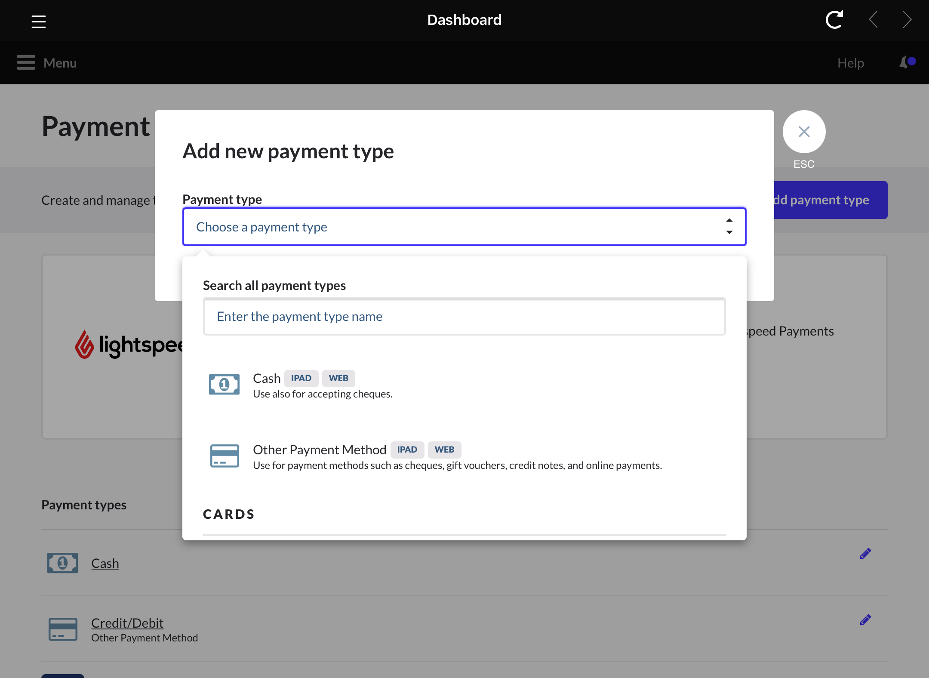Open the Cash link in payment types list
Viewport: 929px width, 678px height.
pyautogui.click(x=105, y=563)
